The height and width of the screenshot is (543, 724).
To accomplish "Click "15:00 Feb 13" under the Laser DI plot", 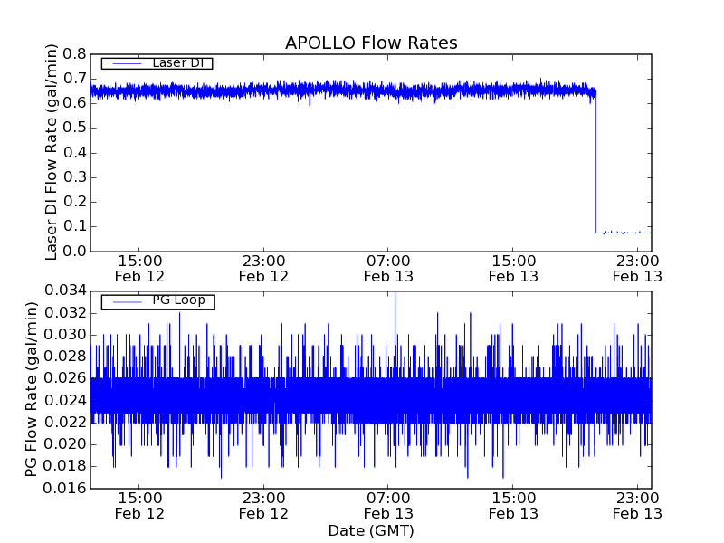I will click(513, 269).
